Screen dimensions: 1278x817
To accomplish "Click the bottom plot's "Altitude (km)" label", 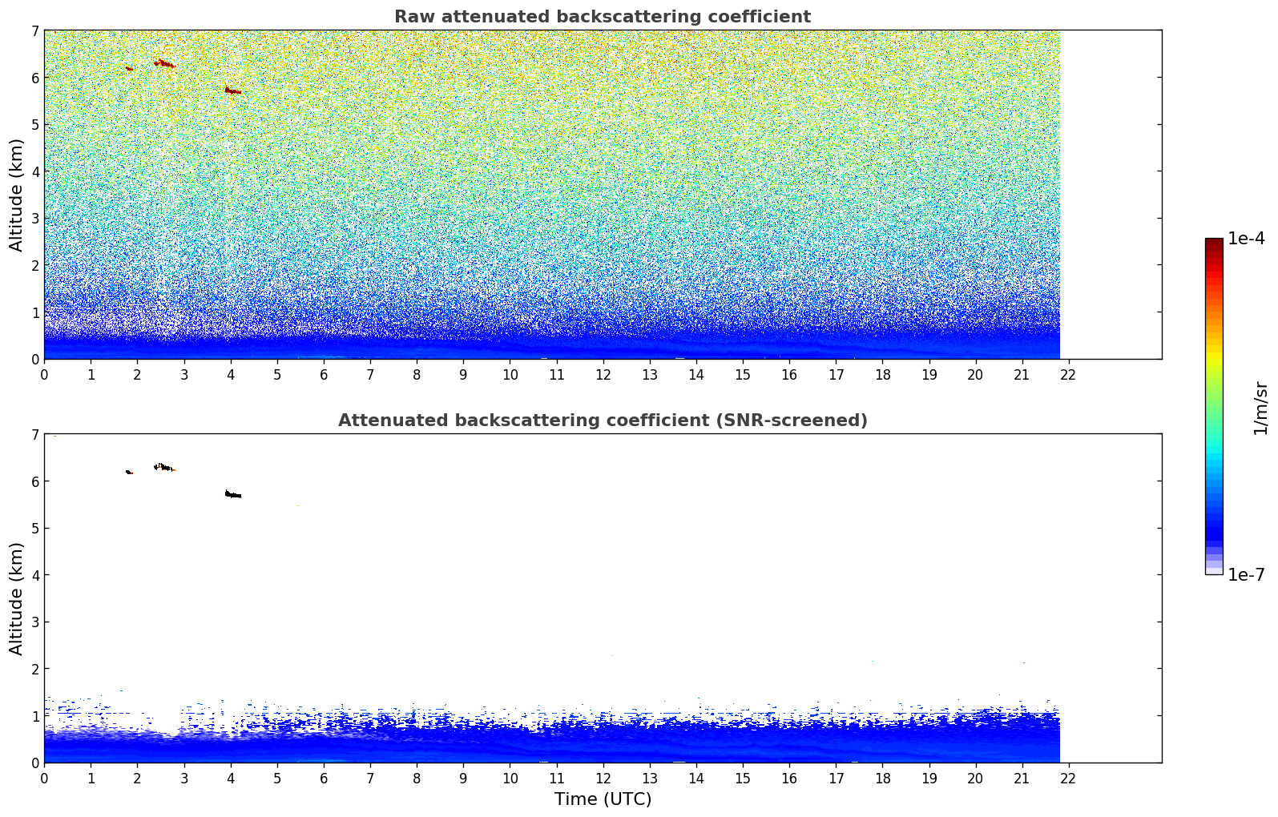I will point(17,598).
